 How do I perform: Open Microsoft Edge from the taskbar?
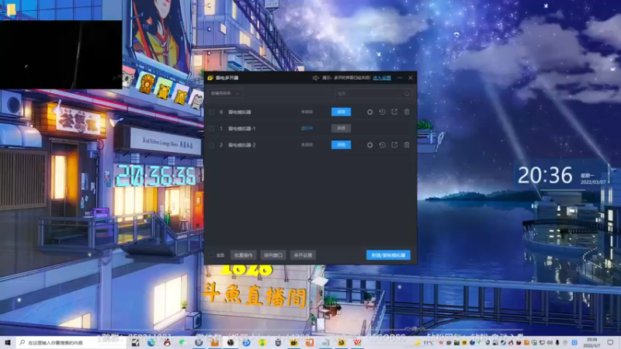pyautogui.click(x=151, y=343)
